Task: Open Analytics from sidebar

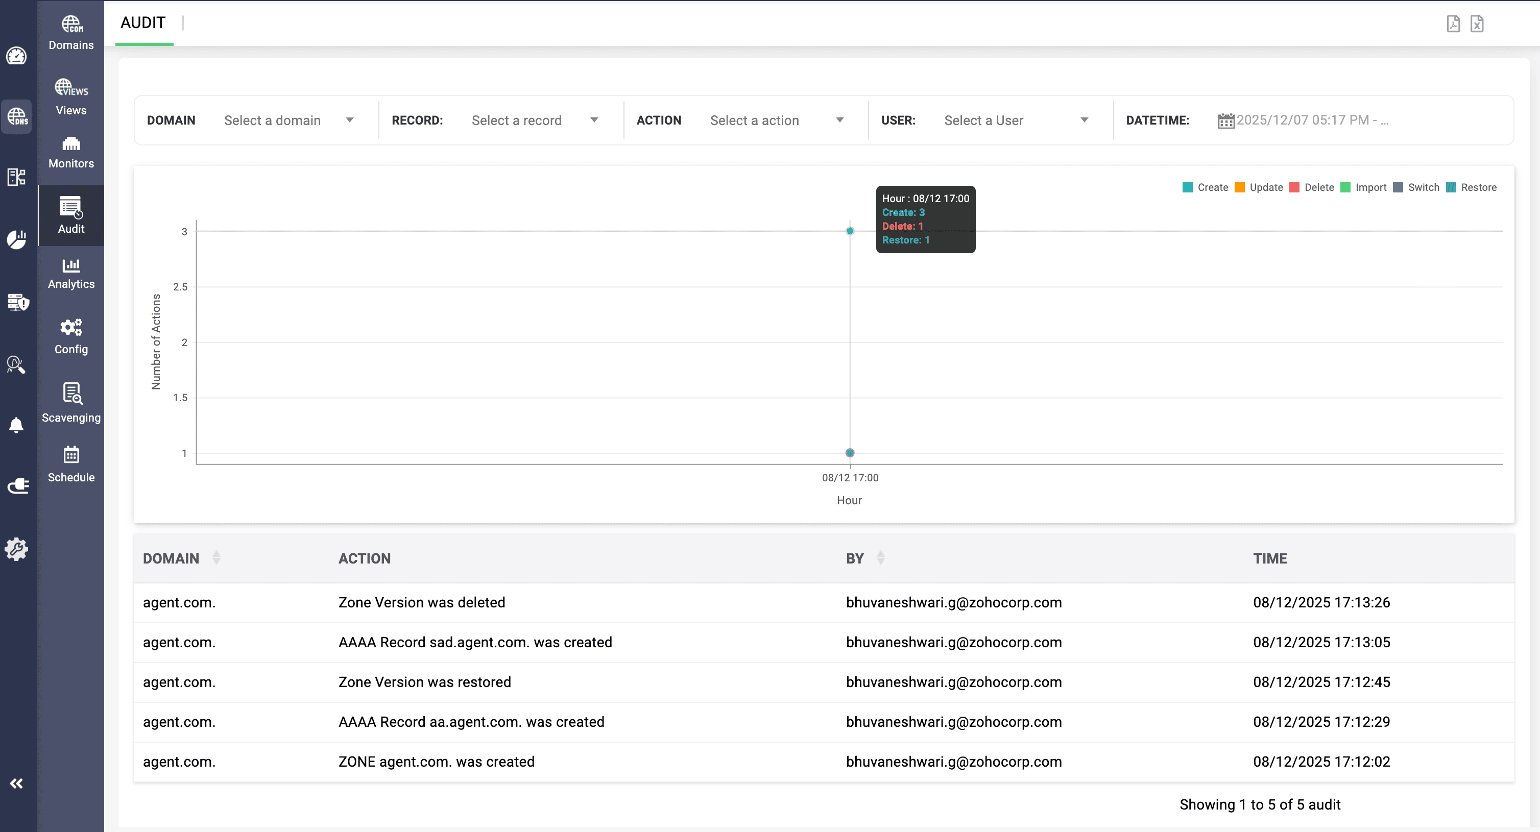Action: [x=70, y=274]
